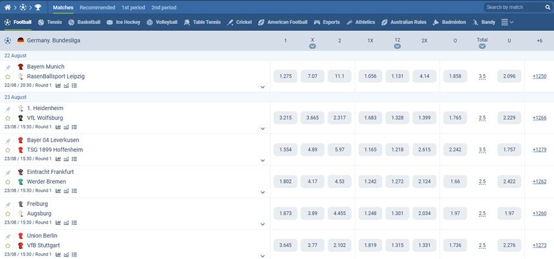Screen dimensions: 554x259
Task: Select the Basketball sport icon
Action: click(72, 23)
